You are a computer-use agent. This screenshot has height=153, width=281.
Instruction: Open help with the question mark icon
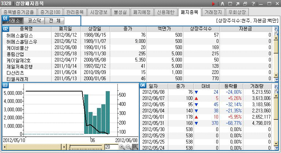[x=253, y=4]
